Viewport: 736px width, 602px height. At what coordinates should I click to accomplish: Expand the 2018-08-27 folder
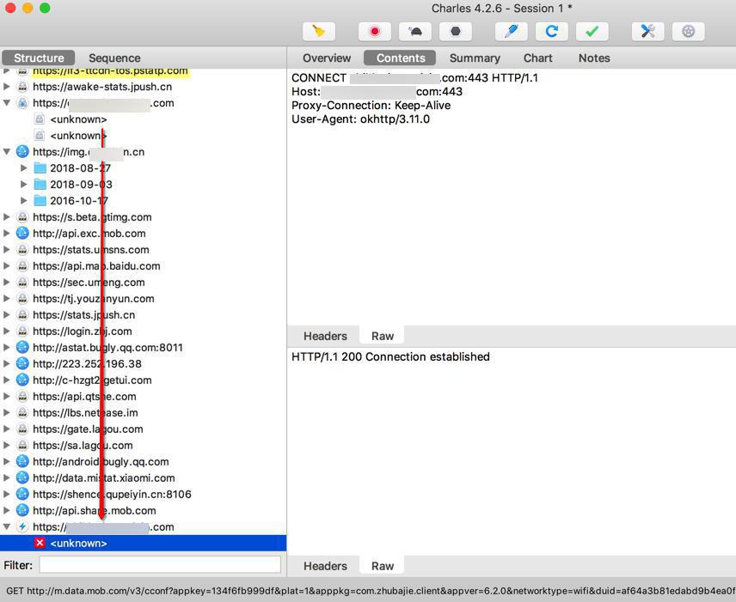pos(23,168)
